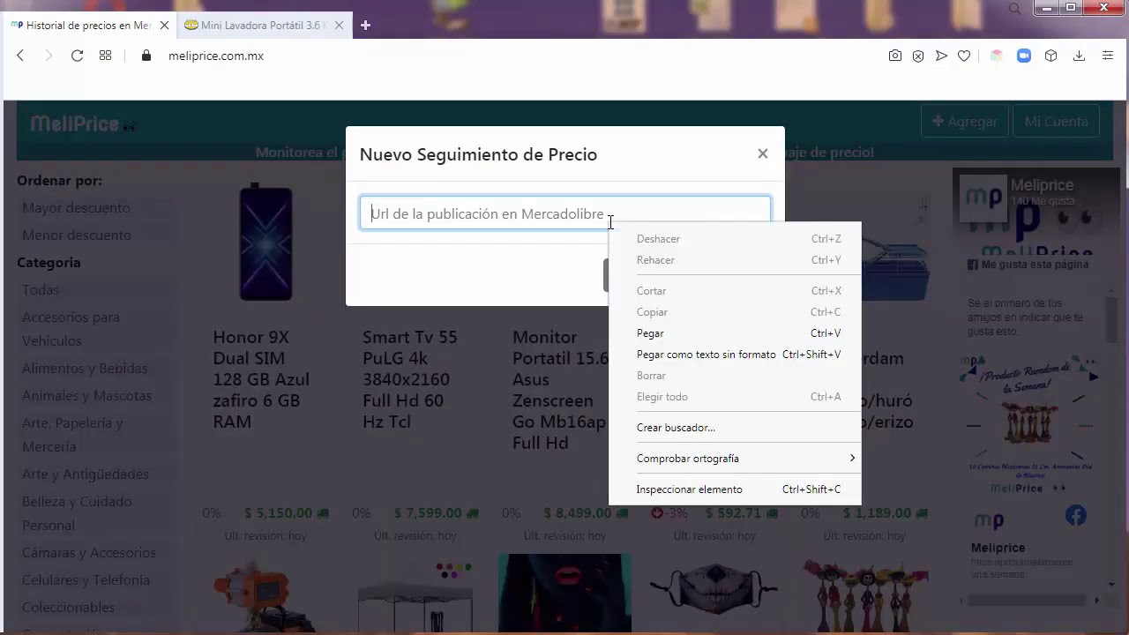Click the sidebar widget vertical scrollbar
1129x635 pixels.
(x=1112, y=317)
